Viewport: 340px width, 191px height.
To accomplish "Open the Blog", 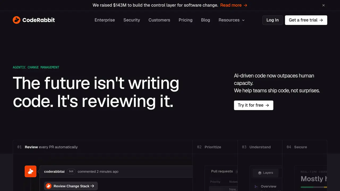I will [x=206, y=20].
